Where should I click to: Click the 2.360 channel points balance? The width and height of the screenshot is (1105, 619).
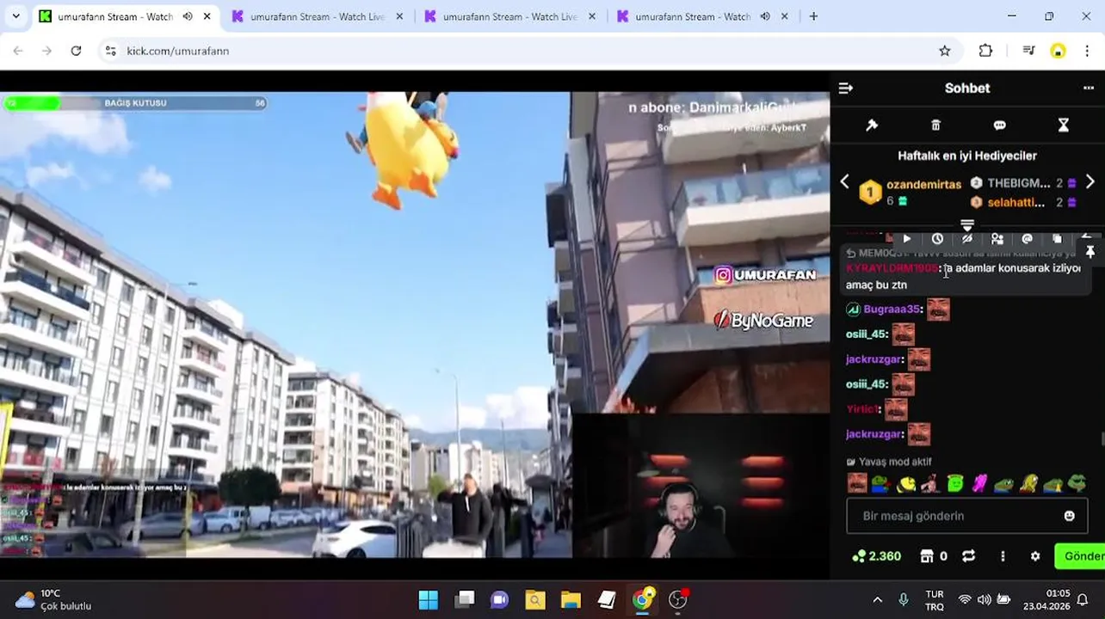(x=876, y=556)
